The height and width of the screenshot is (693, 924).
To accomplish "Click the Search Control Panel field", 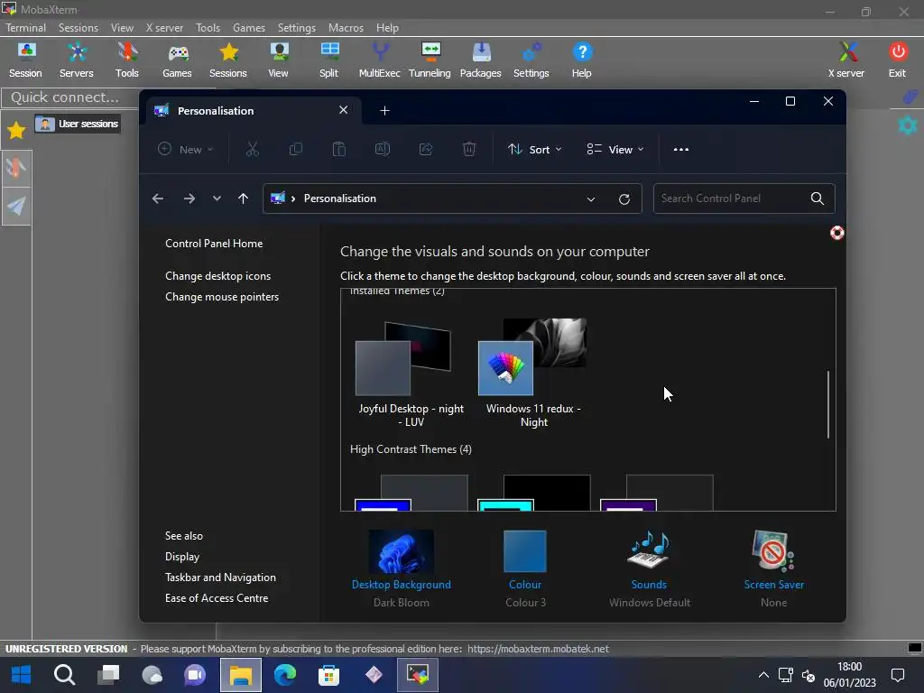I will pyautogui.click(x=744, y=199).
